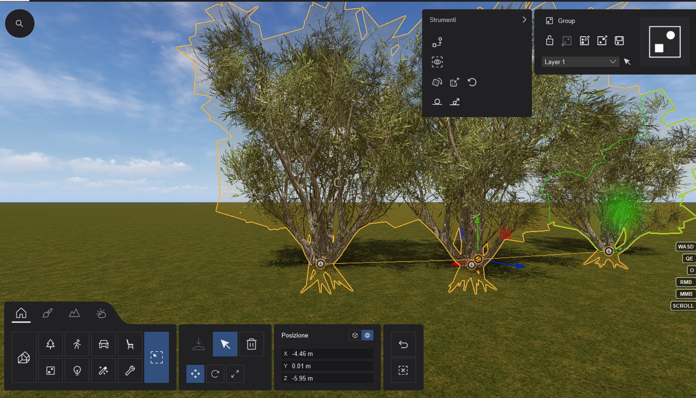Open the wrench tools icon
This screenshot has width=696, height=398.
(130, 370)
